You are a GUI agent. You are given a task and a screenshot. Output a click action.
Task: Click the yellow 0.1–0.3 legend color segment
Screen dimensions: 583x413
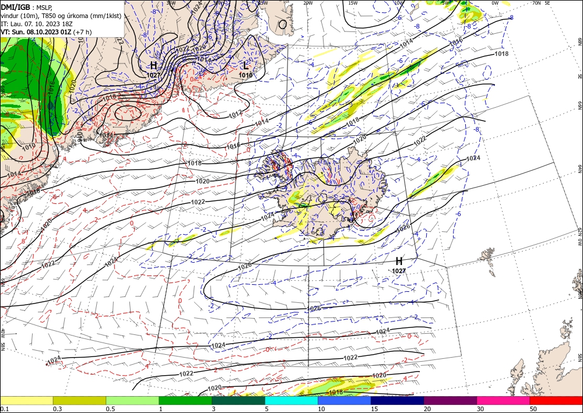tap(26, 400)
